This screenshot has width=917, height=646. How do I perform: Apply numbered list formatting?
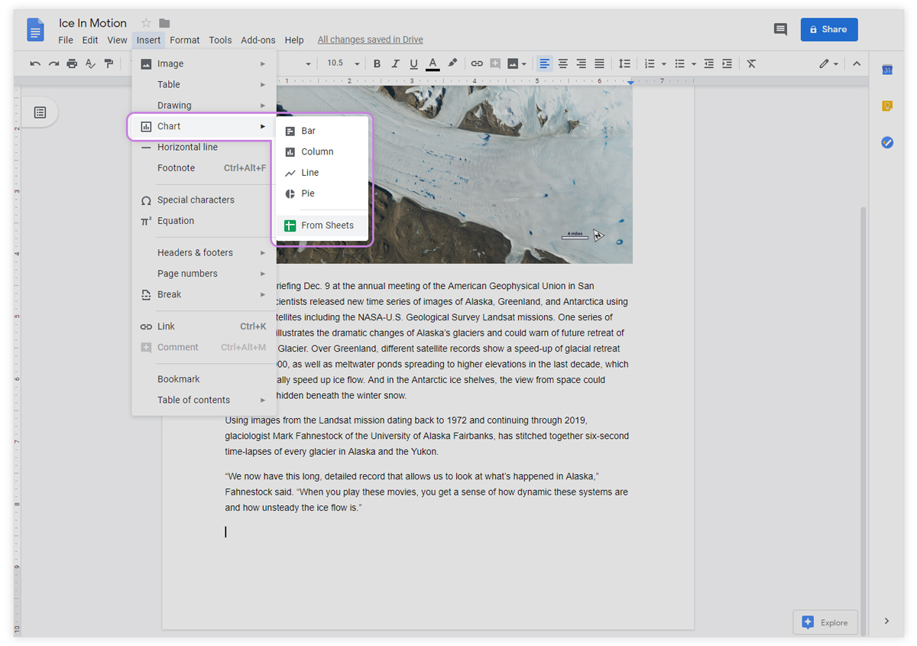click(650, 63)
